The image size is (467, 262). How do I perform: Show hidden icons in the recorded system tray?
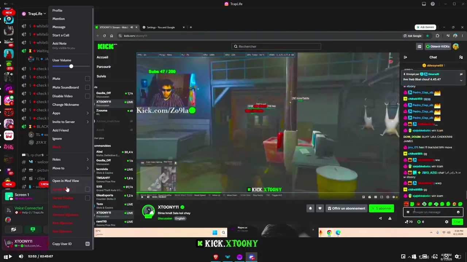pyautogui.click(x=431, y=233)
